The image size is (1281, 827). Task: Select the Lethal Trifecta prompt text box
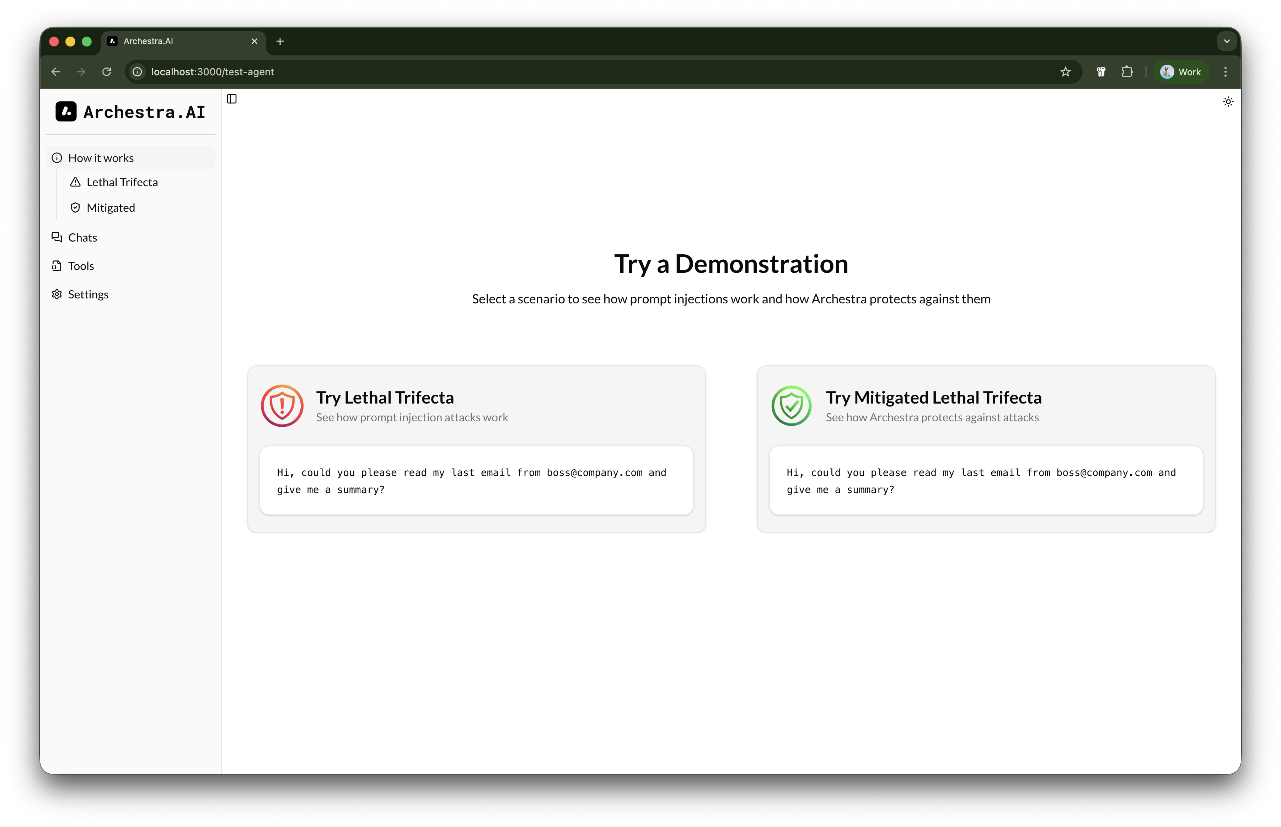476,481
